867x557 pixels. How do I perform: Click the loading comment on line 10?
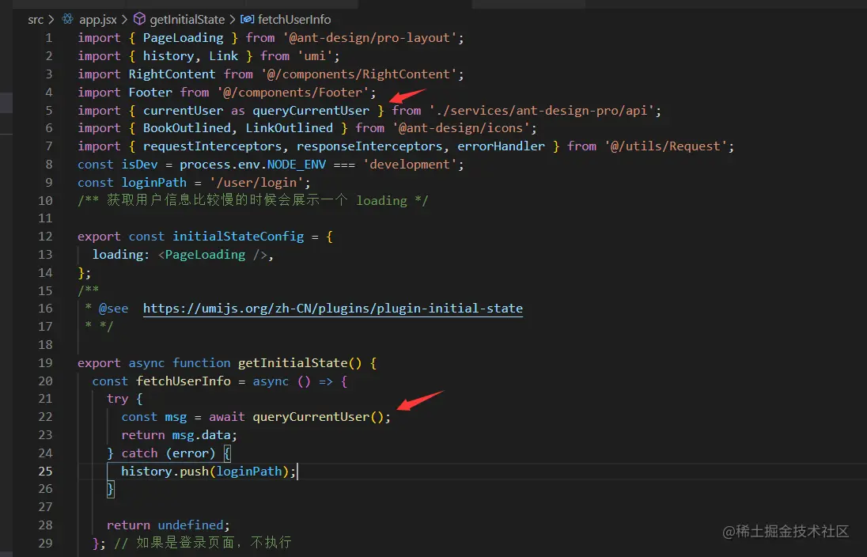(x=252, y=200)
